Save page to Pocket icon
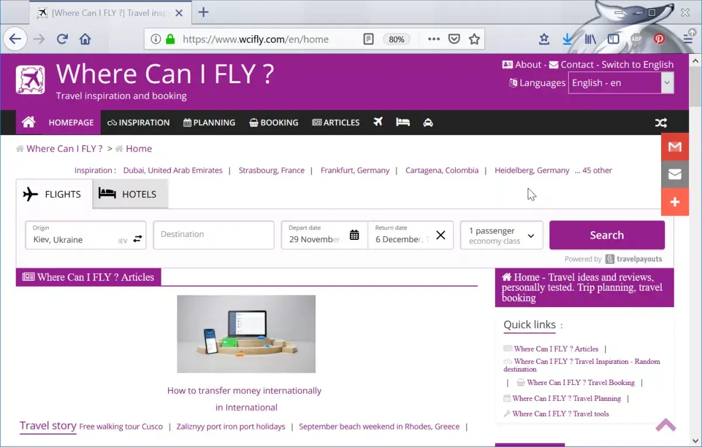This screenshot has height=447, width=702. coord(454,39)
